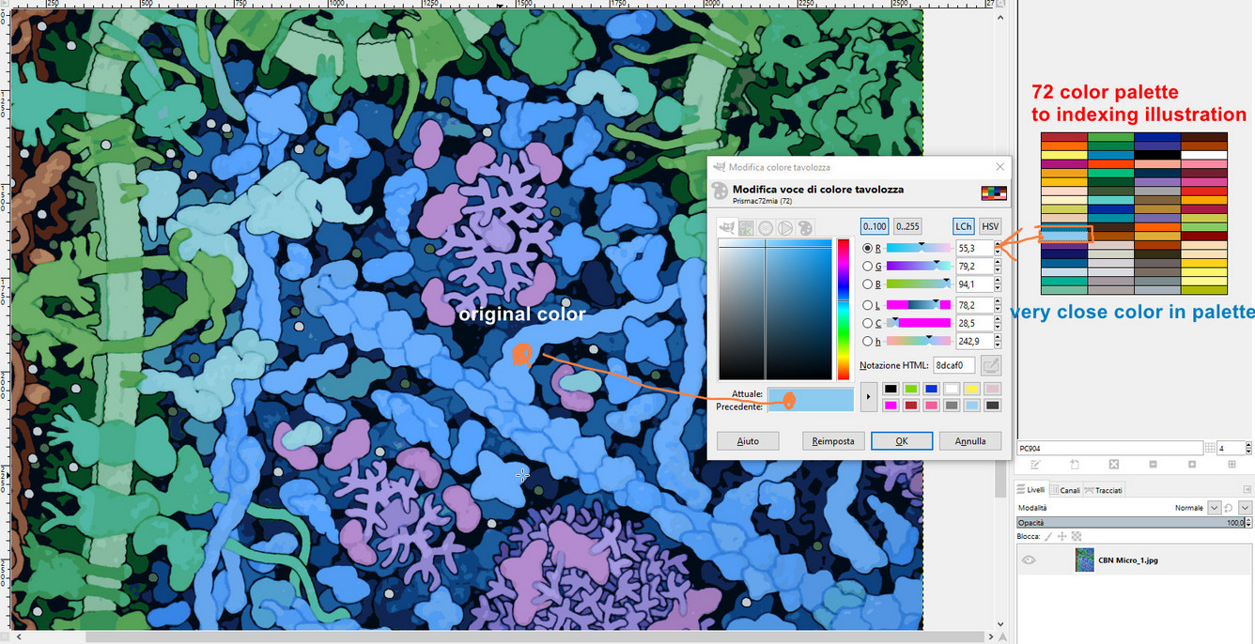Click the h value field 242,9

[x=974, y=341]
